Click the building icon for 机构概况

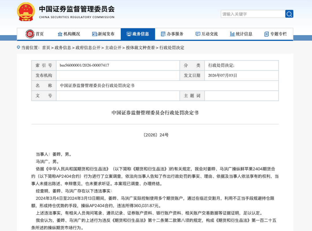[60, 34]
